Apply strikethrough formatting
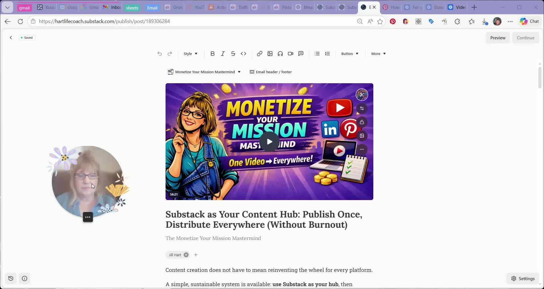Viewport: 544px width, 289px height. (233, 54)
